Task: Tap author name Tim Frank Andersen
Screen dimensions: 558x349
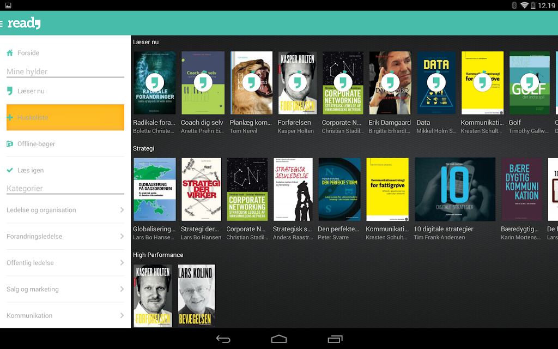Action: coord(439,238)
